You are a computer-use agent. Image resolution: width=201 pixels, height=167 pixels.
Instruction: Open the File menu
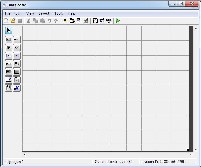(x=8, y=13)
